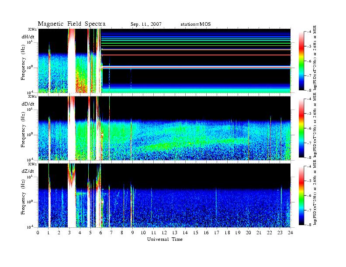Image resolution: width=346 pixels, height=267 pixels.
Task: Click the -8 tick on the dH/dt color bar
Action: point(308,90)
